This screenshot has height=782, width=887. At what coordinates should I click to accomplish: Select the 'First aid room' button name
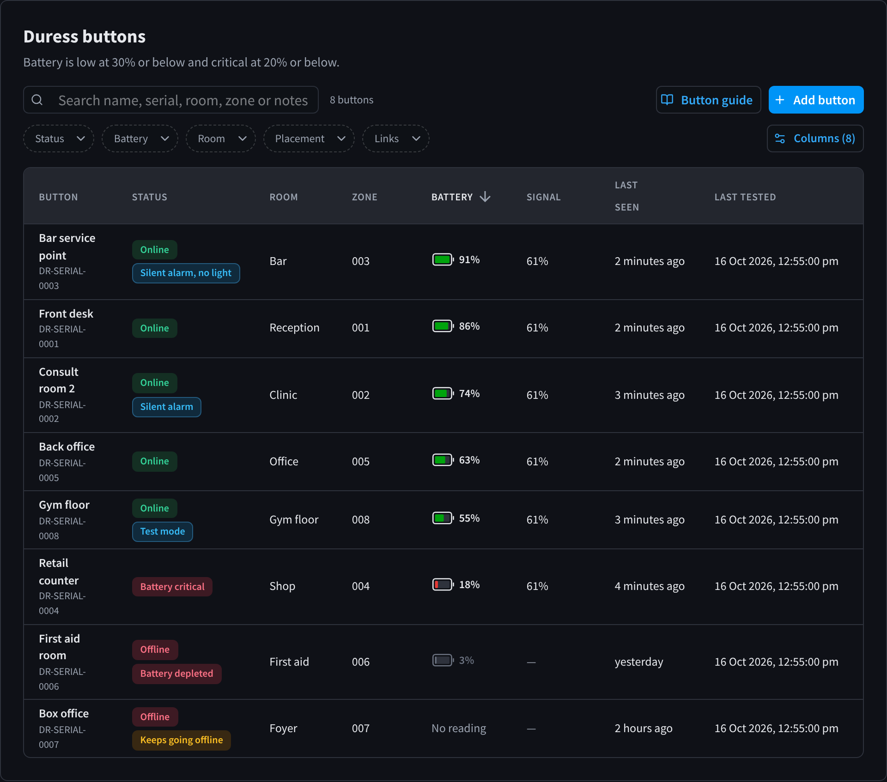(x=59, y=647)
